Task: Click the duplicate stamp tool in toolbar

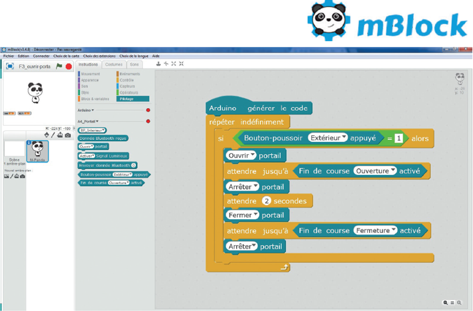Action: coord(159,64)
